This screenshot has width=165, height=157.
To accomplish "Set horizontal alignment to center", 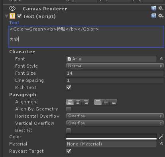I will (x=78, y=102).
